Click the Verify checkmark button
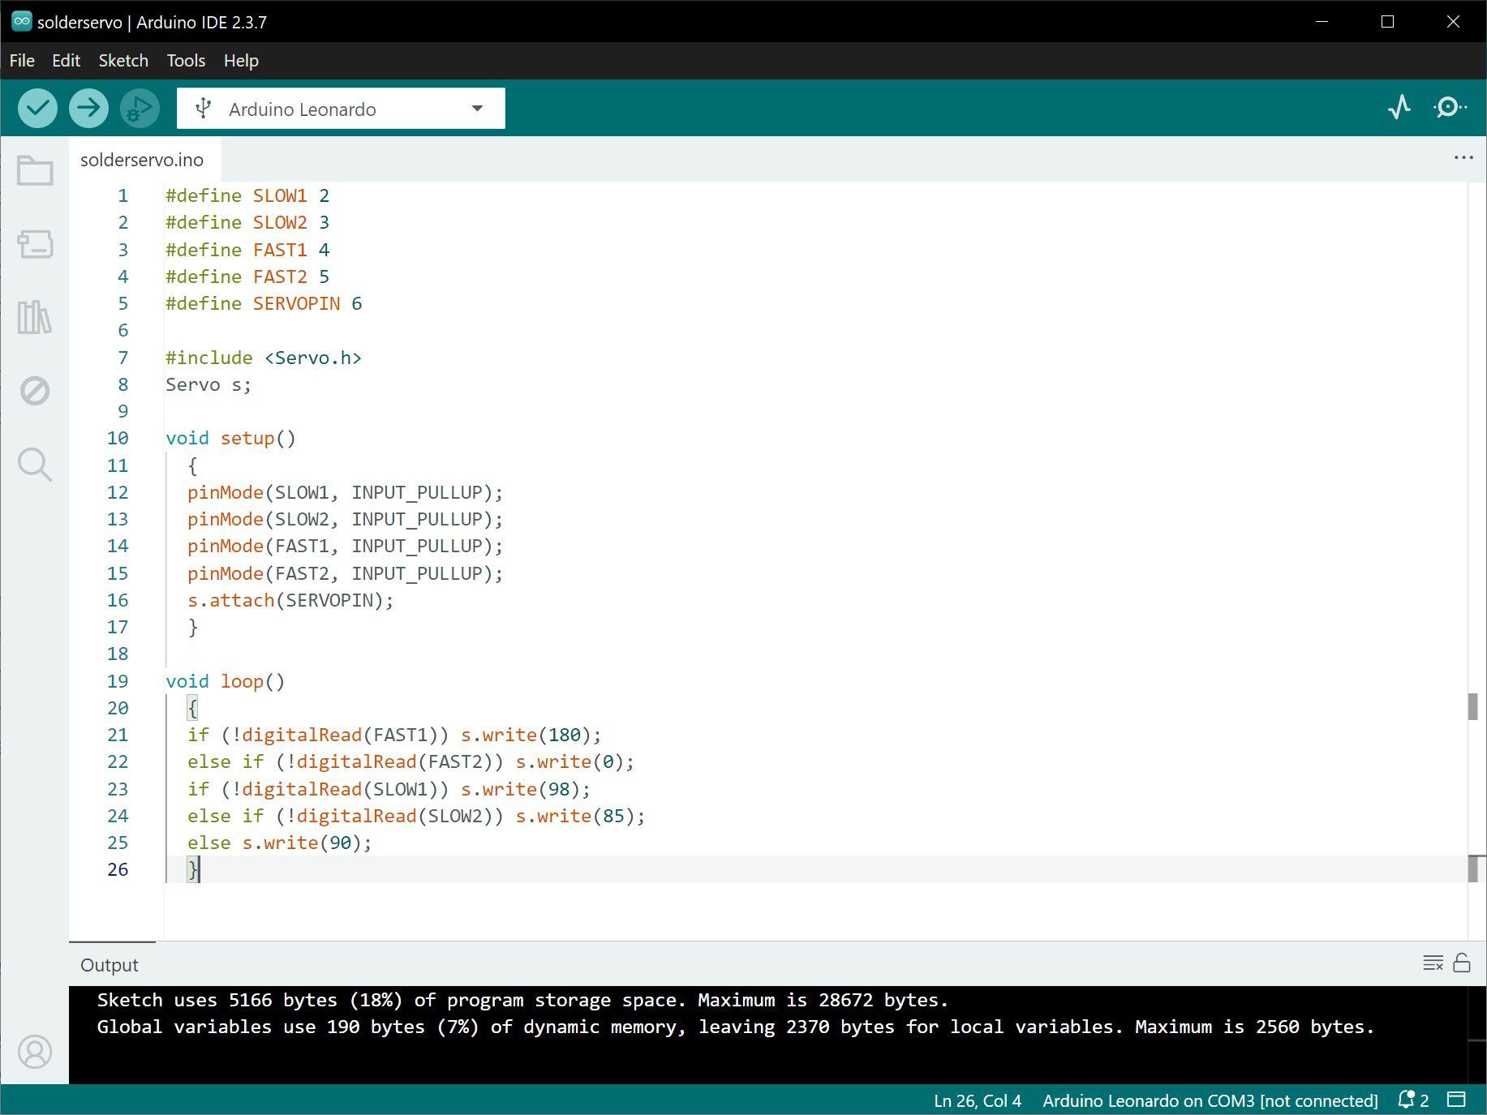1487x1115 pixels. [37, 108]
